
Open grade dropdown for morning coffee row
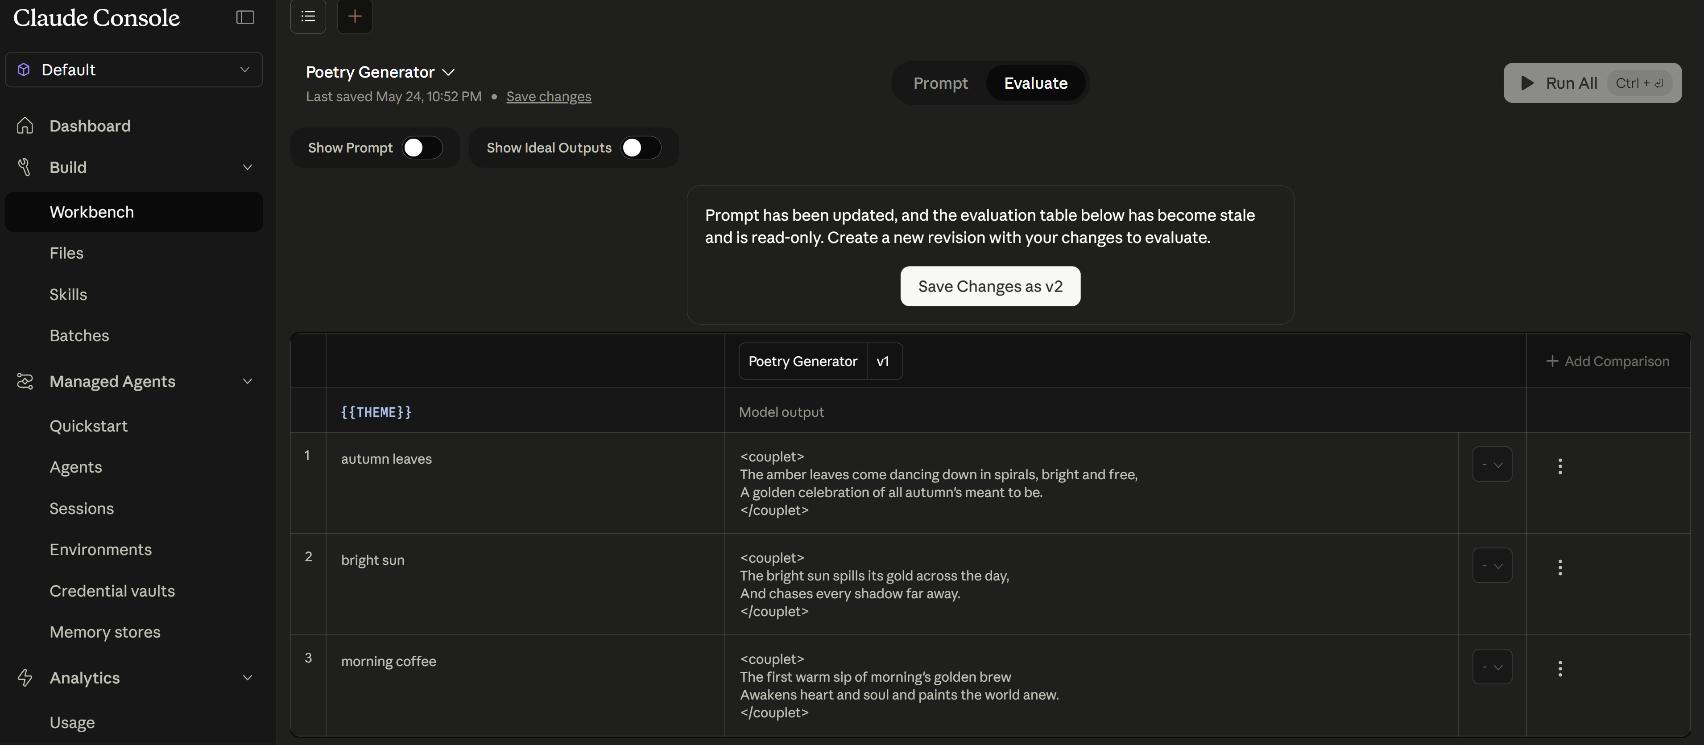click(x=1492, y=667)
